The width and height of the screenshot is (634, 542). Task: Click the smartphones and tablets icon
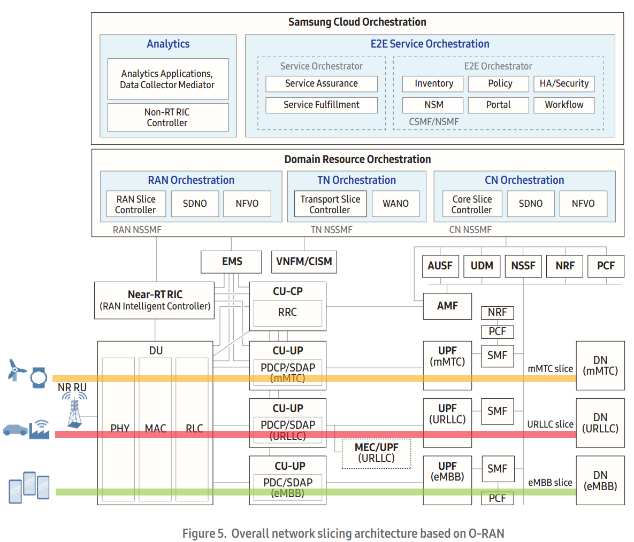pyautogui.click(x=29, y=487)
